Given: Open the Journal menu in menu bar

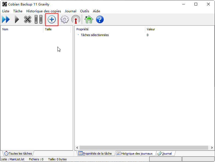Looking at the screenshot, I should point(71,11).
